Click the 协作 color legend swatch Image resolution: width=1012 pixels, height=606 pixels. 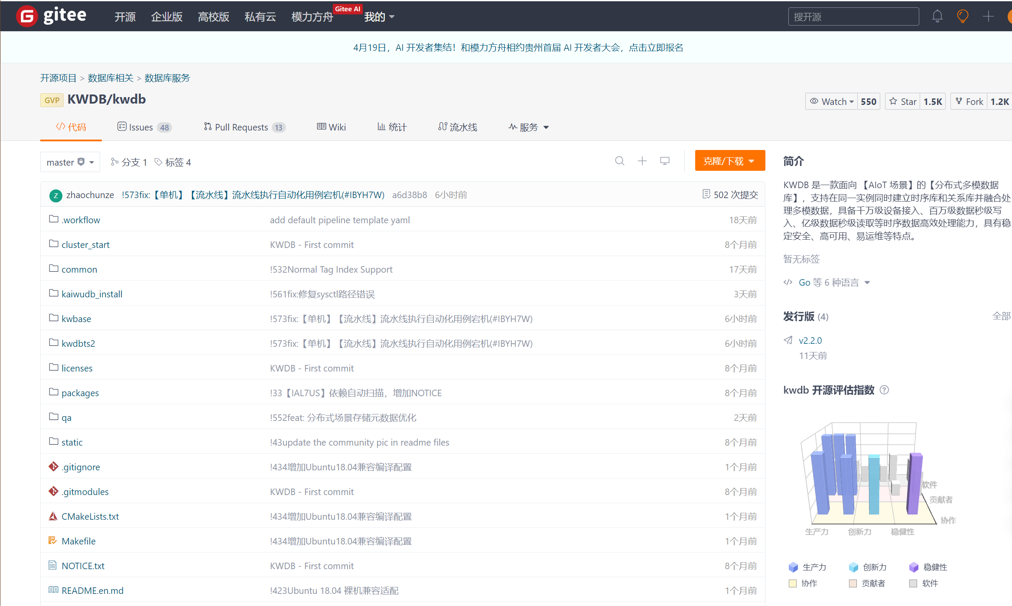point(793,583)
